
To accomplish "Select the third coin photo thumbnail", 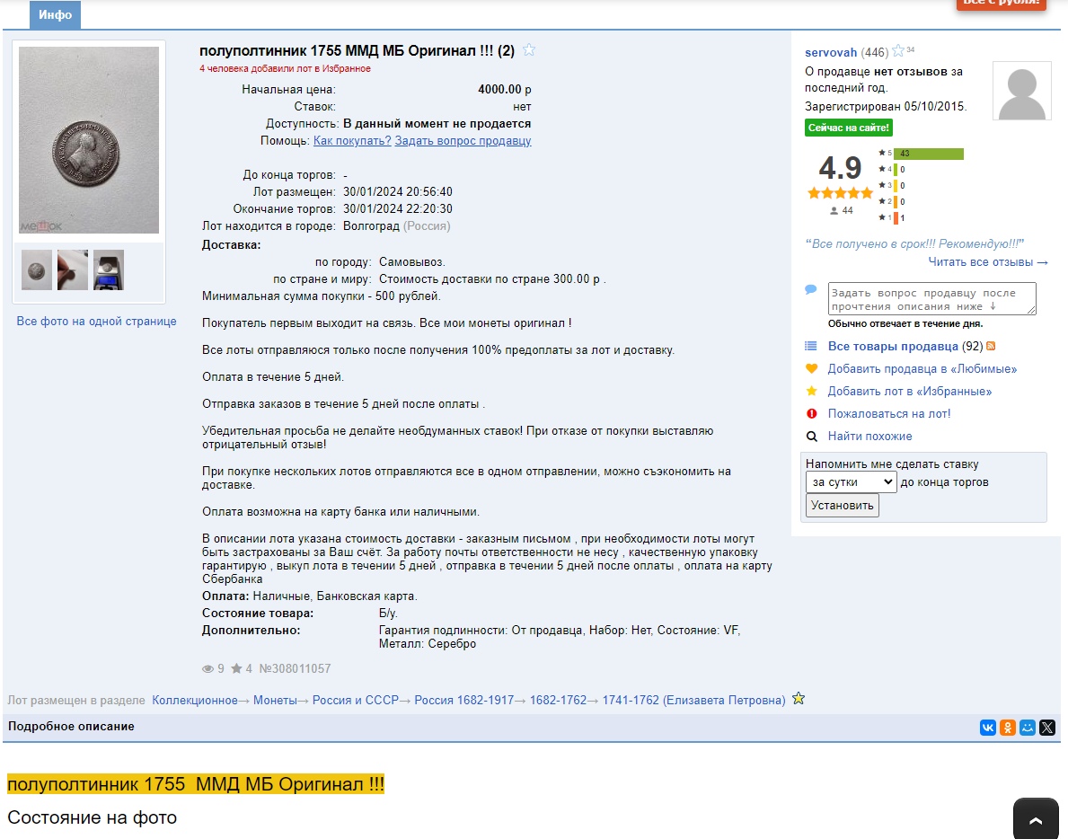I will tap(109, 269).
